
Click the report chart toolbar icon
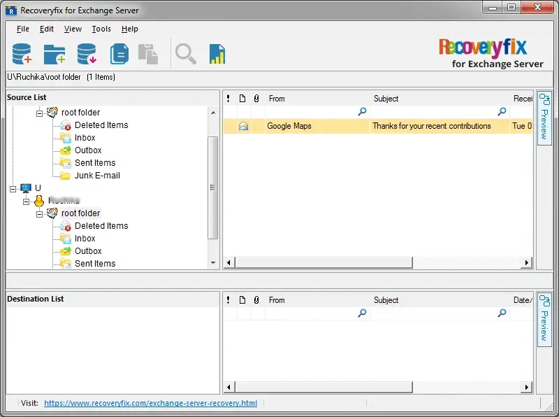coord(217,54)
